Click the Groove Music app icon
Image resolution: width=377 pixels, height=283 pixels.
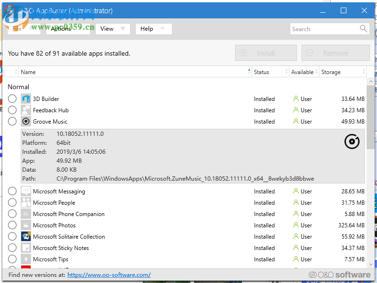pos(26,122)
